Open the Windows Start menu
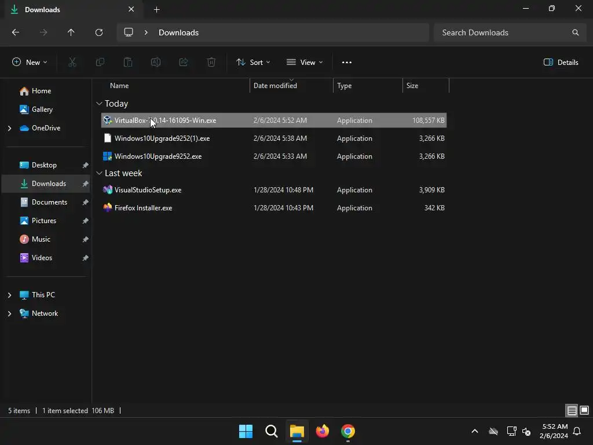The image size is (593, 445). click(x=246, y=431)
